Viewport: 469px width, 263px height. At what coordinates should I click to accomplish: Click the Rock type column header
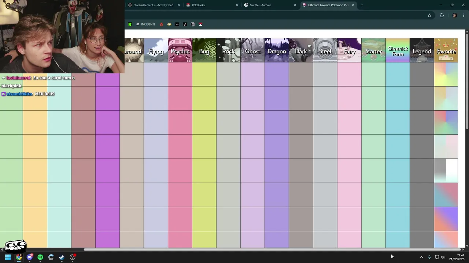click(228, 50)
